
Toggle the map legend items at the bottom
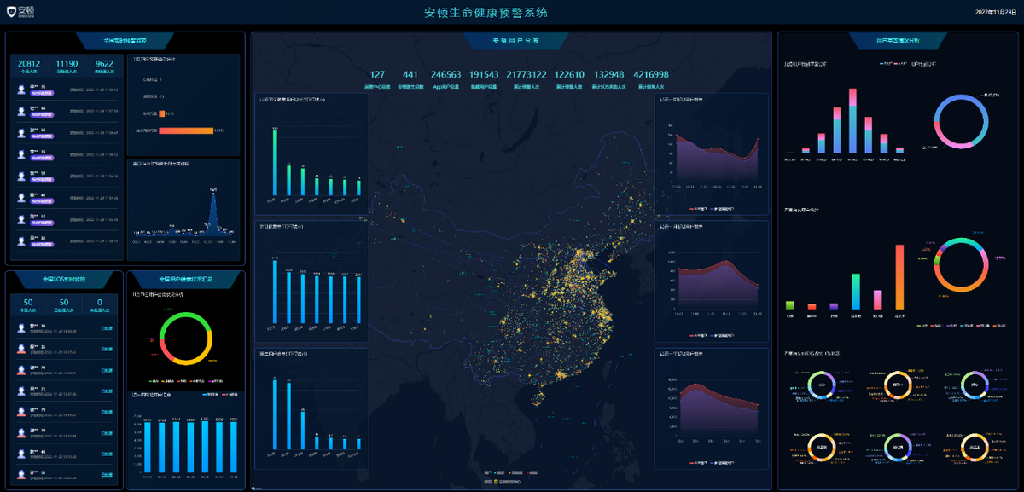pyautogui.click(x=510, y=472)
